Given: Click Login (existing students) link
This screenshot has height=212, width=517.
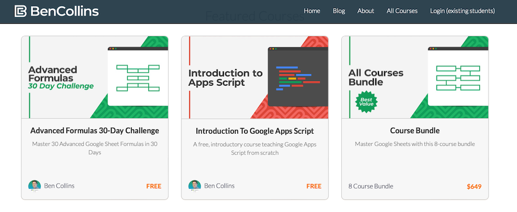Looking at the screenshot, I should [x=462, y=11].
